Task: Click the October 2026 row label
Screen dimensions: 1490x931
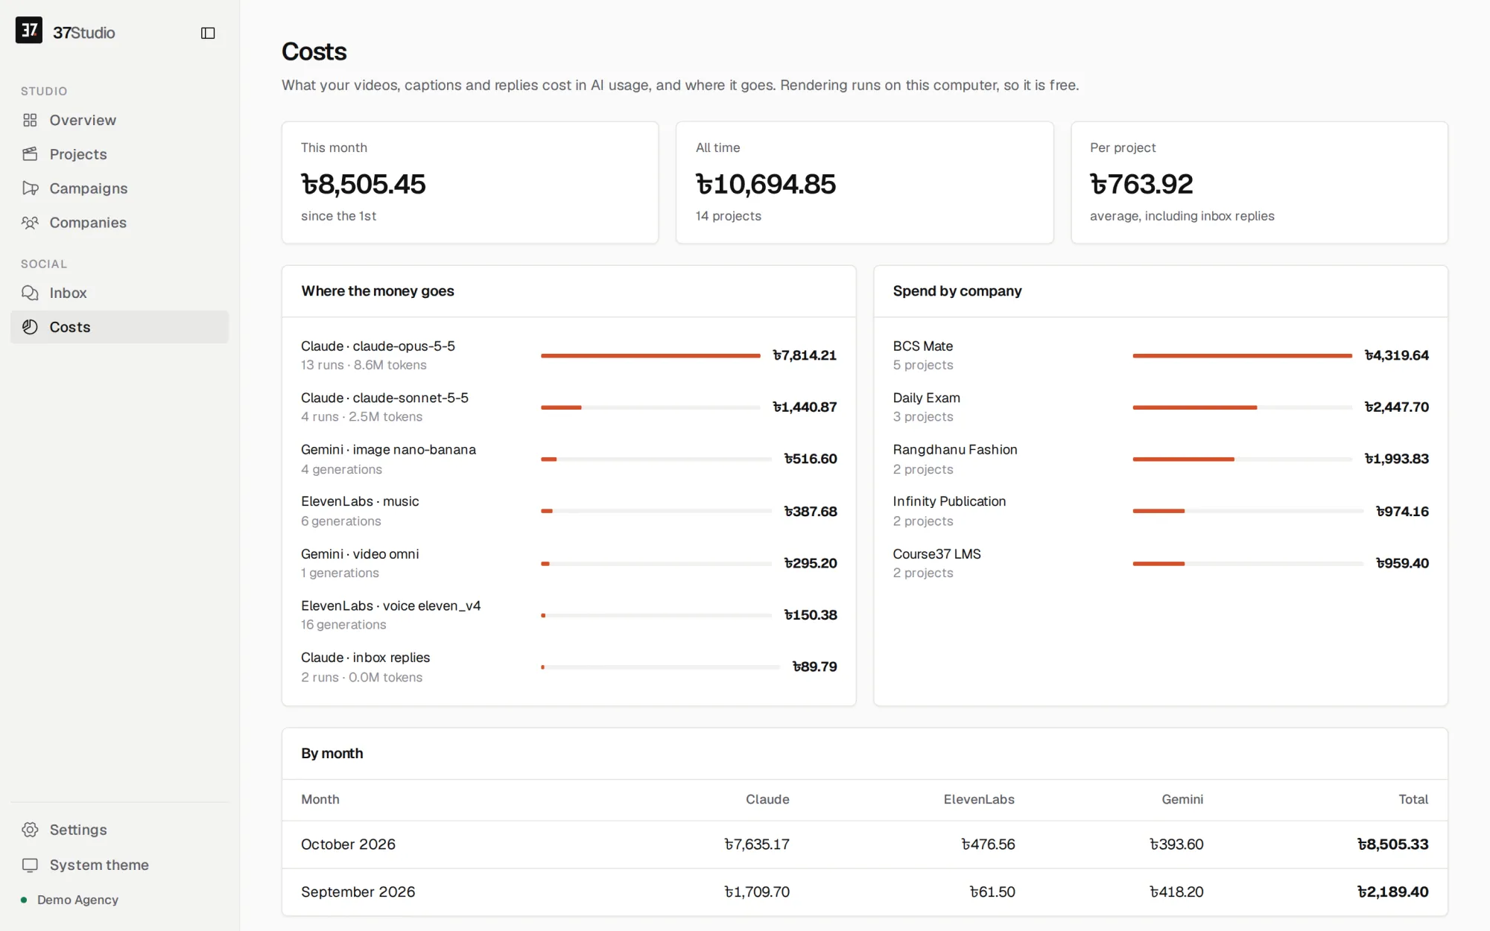Action: point(348,845)
